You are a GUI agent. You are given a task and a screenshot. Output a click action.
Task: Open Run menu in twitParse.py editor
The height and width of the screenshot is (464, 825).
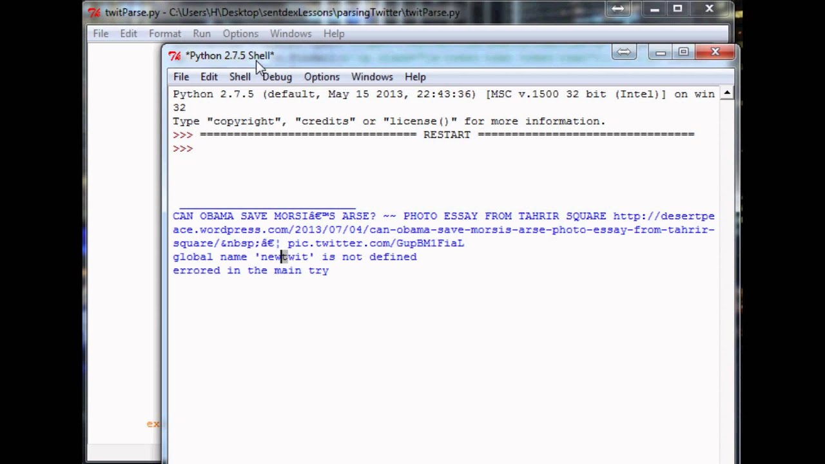tap(202, 34)
